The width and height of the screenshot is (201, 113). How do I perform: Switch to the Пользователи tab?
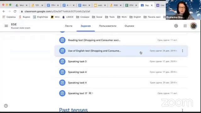(x=108, y=26)
